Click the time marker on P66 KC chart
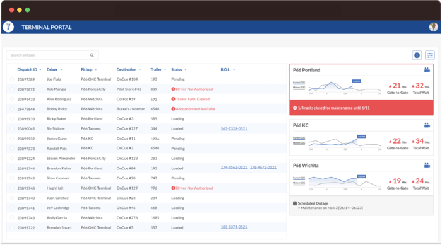This screenshot has width=442, height=245. pyautogui.click(x=361, y=137)
